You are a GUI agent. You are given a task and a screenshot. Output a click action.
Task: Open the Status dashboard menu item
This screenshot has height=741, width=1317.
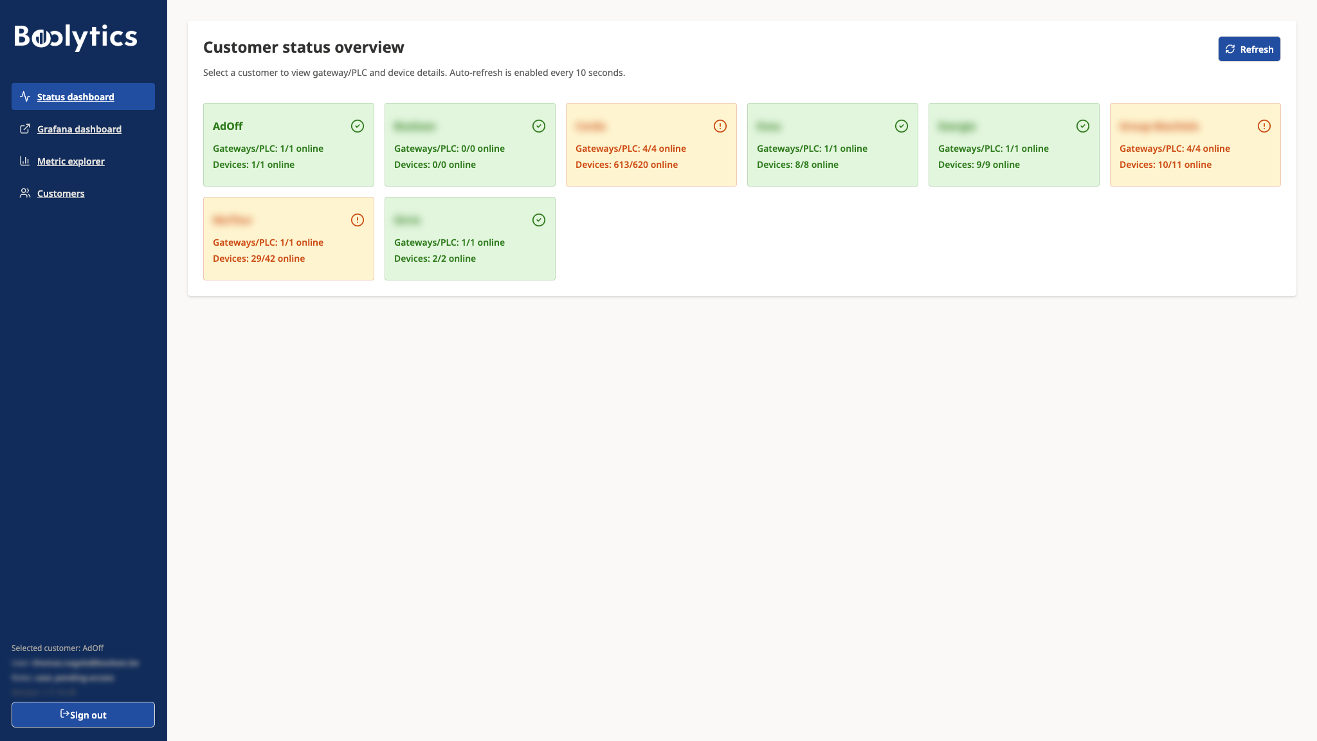click(83, 96)
